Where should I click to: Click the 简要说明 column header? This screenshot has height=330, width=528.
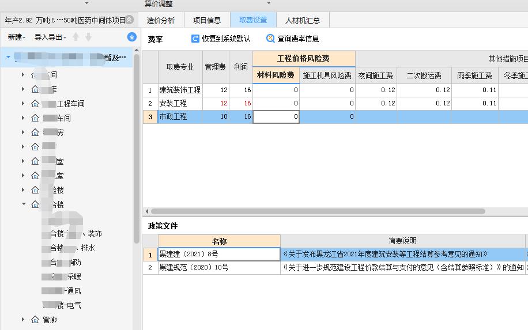[x=403, y=241]
